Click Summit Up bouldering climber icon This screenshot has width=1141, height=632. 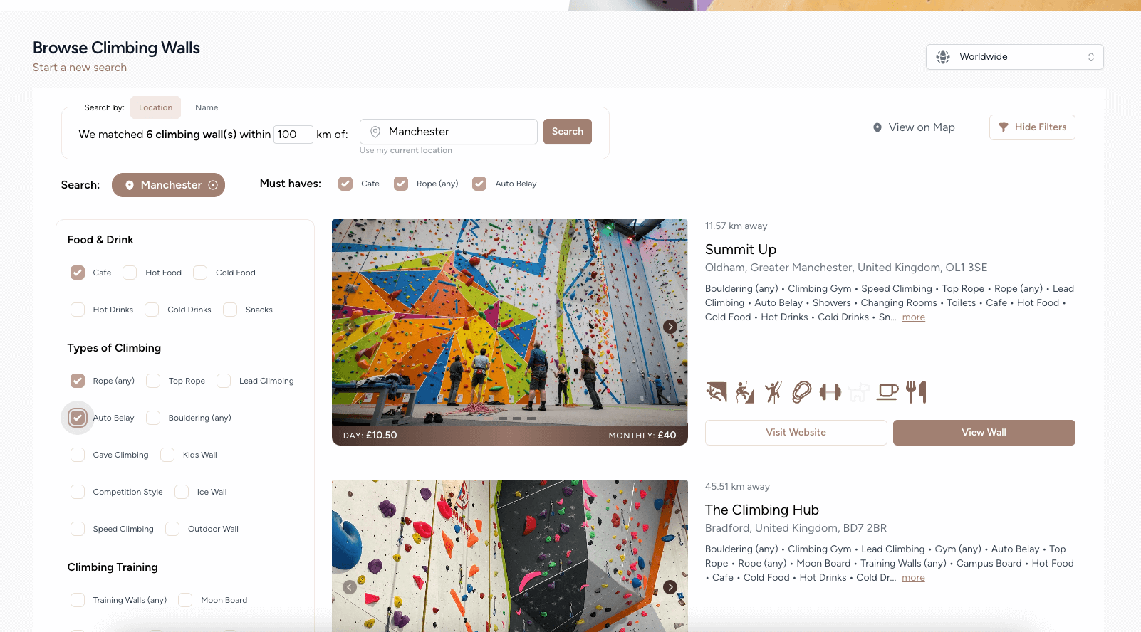pyautogui.click(x=717, y=391)
